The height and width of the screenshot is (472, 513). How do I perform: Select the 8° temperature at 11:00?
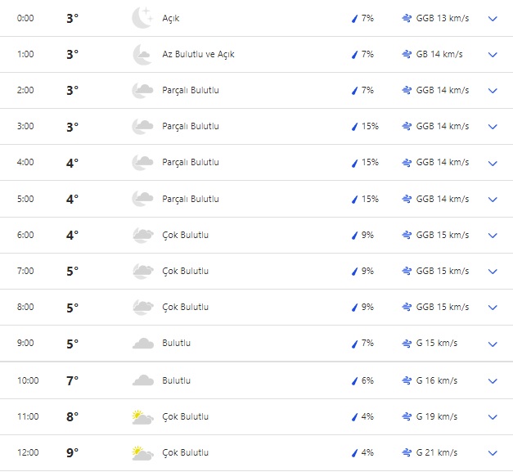[x=72, y=417]
